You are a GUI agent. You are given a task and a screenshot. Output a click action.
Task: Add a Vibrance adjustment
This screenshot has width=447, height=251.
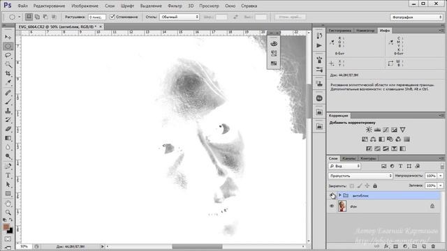[x=402, y=130]
